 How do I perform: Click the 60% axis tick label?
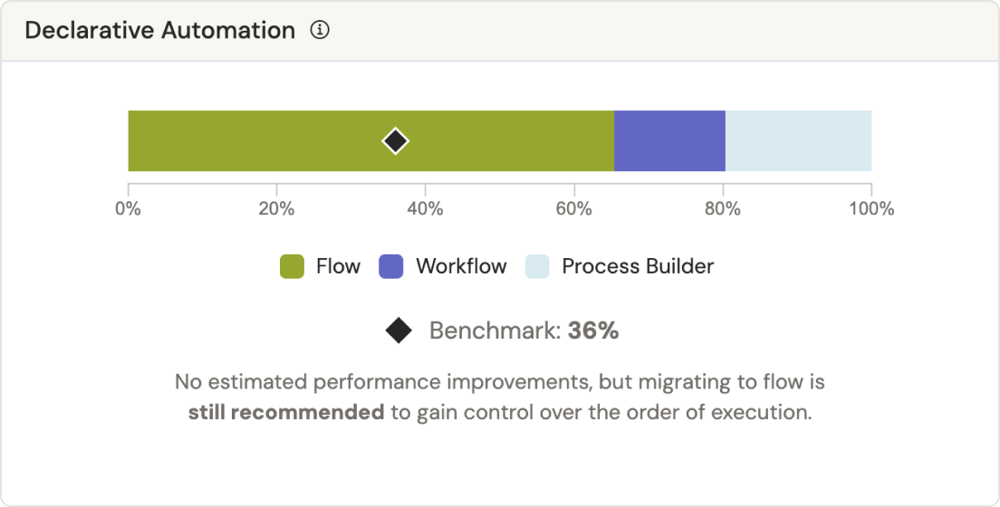574,209
